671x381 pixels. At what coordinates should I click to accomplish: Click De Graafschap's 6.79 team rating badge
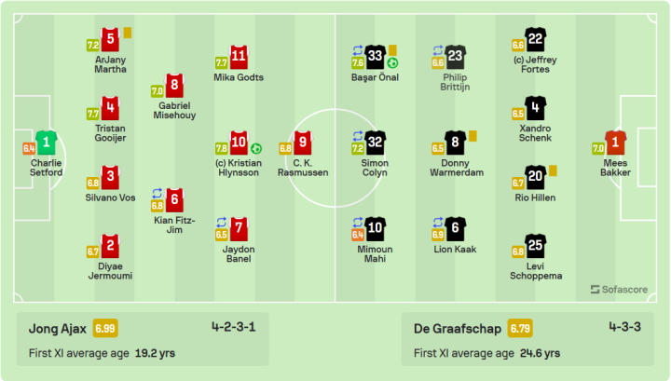coord(519,329)
